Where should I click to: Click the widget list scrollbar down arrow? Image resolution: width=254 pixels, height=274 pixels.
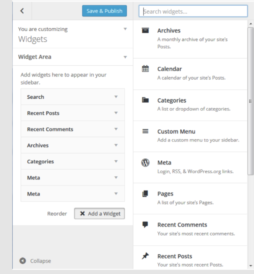(251, 266)
